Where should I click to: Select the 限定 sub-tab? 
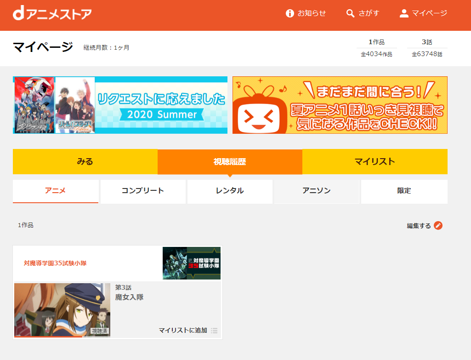[404, 191]
